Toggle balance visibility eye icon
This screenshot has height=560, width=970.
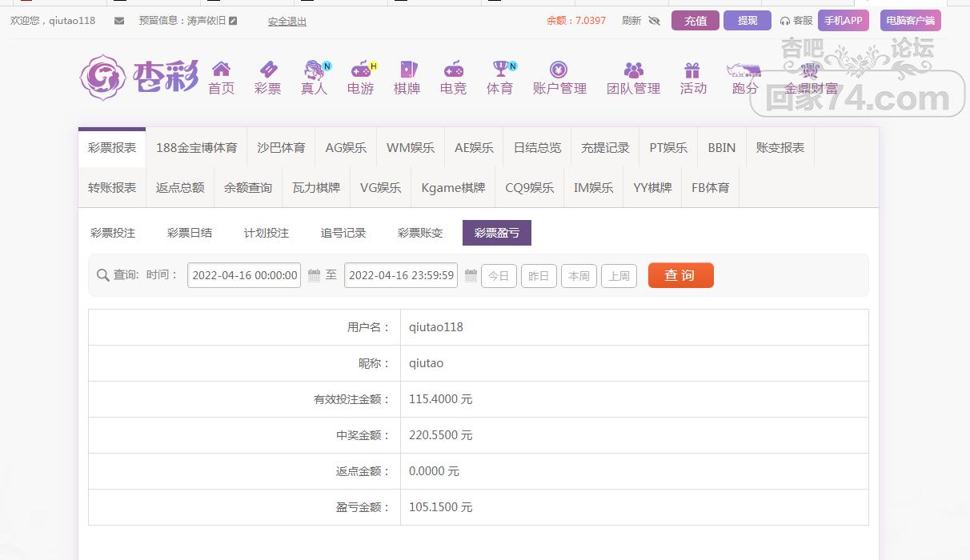click(655, 21)
